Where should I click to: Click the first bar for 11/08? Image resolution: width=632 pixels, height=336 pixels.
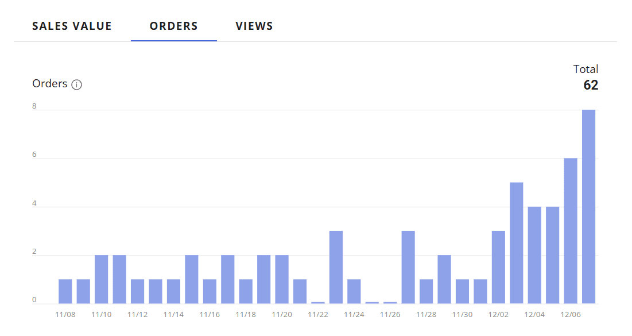tap(65, 291)
